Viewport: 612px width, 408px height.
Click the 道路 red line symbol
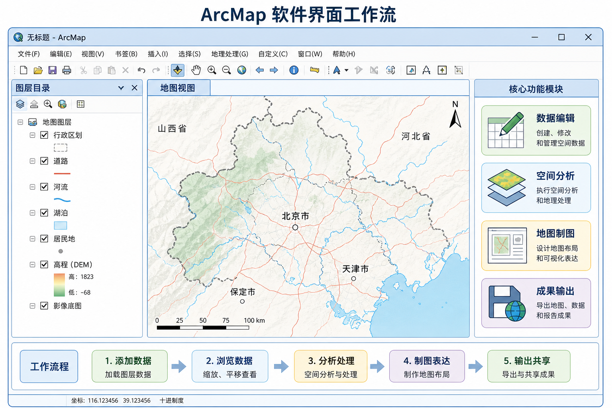(x=62, y=174)
